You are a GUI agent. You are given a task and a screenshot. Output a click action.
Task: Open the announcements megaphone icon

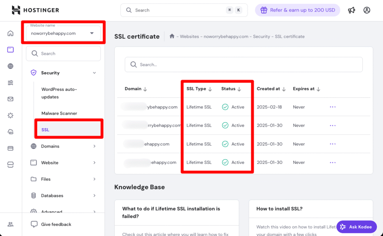[x=352, y=10]
